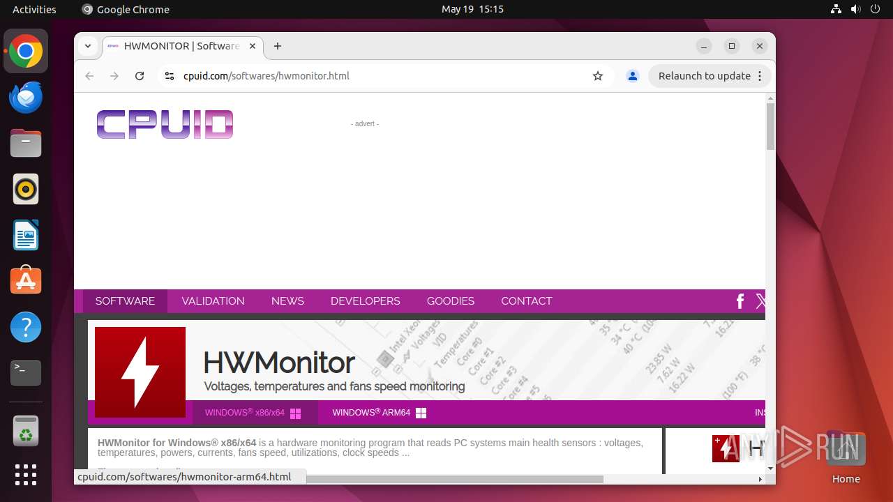893x502 pixels.
Task: Open the NEWS menu
Action: click(287, 301)
